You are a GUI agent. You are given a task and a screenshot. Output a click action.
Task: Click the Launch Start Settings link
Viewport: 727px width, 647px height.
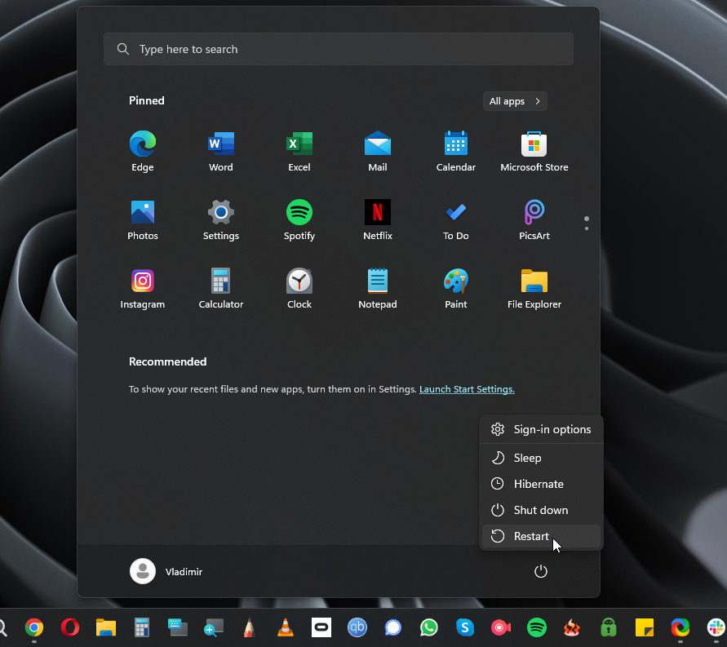click(x=467, y=389)
